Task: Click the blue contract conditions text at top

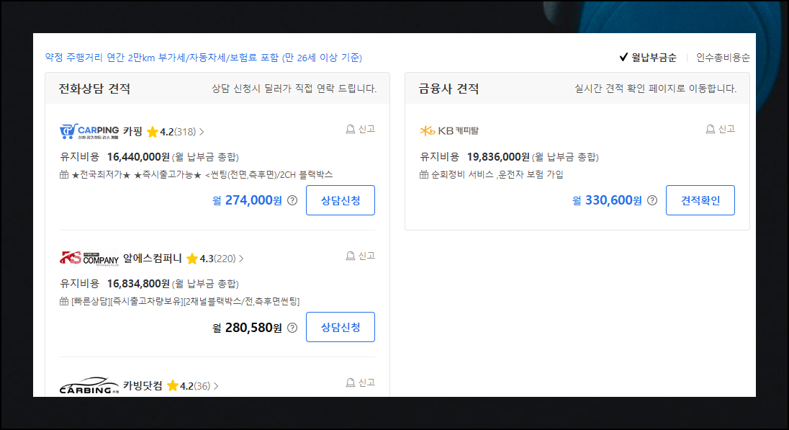Action: 203,58
